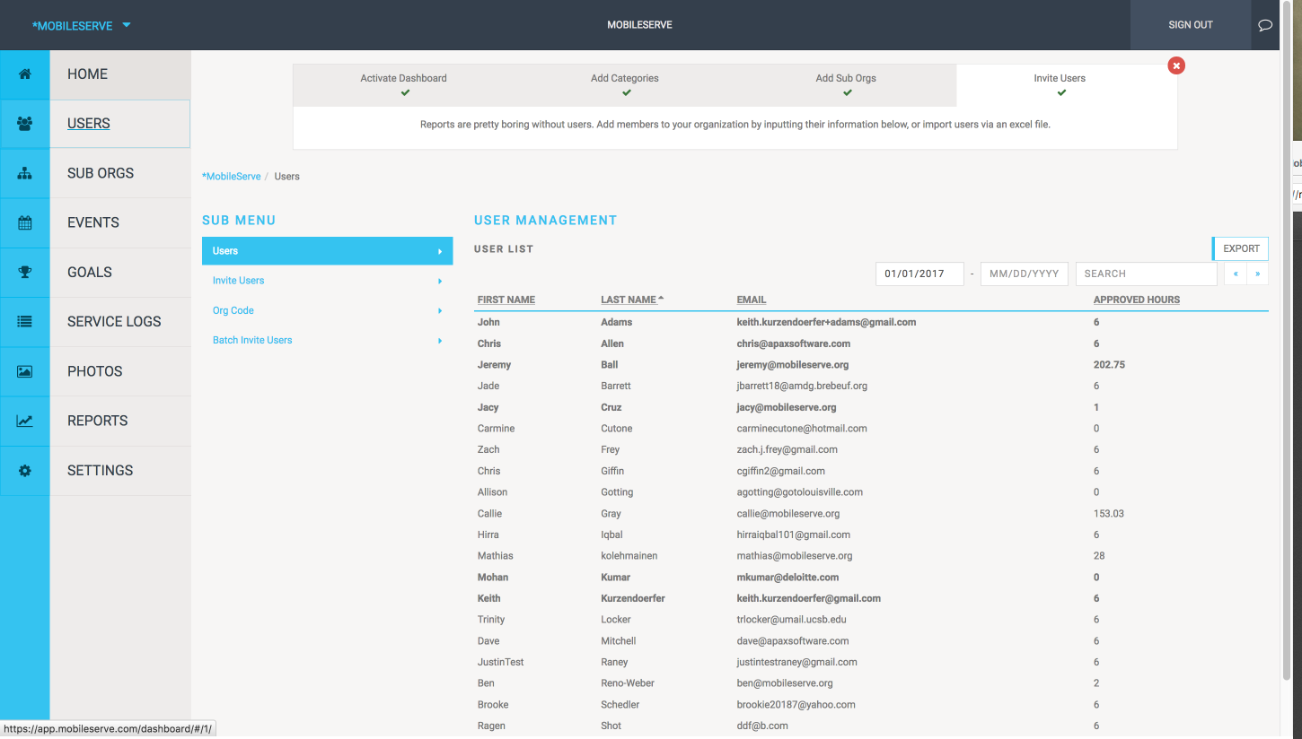Expand the Invite Users submenu chevron
Viewport: 1302px width, 739px height.
[439, 281]
